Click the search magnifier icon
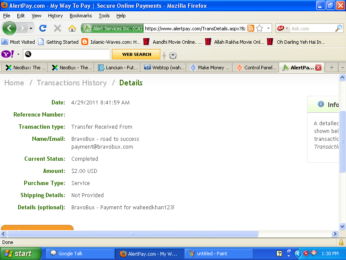This screenshot has height=260, width=346. (x=339, y=28)
